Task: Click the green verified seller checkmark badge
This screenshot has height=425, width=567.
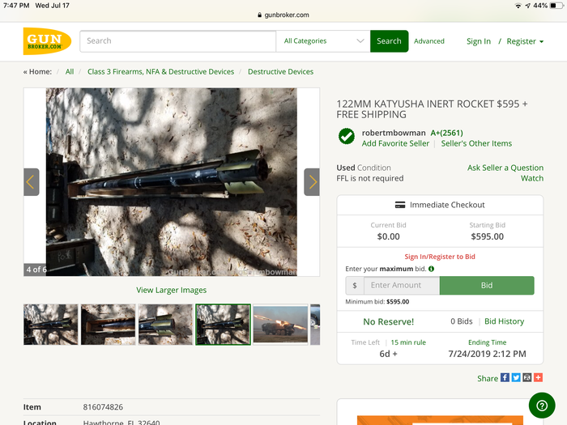Action: point(347,136)
